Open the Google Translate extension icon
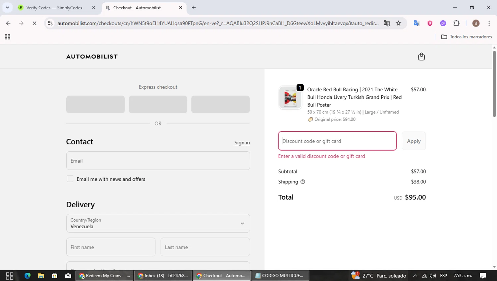 pos(416,23)
